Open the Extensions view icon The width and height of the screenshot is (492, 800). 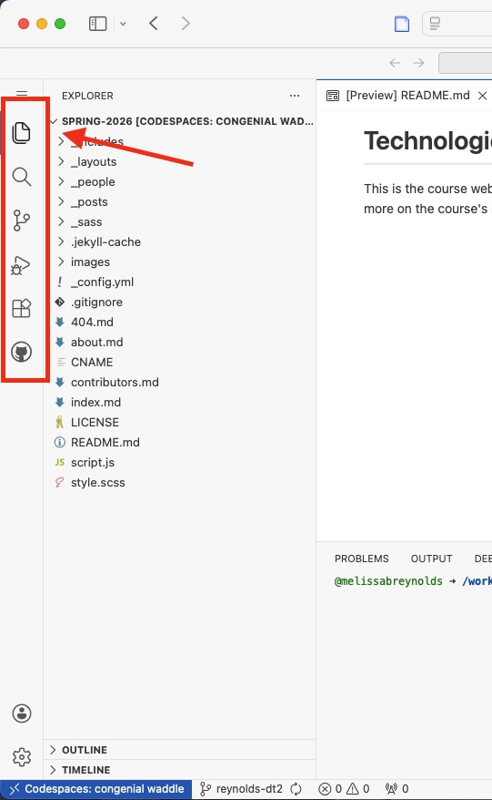pyautogui.click(x=22, y=308)
